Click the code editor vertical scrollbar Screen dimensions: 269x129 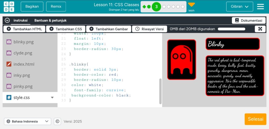point(161,91)
